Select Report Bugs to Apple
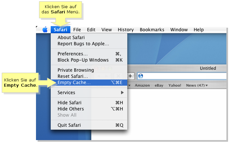 click(89, 44)
